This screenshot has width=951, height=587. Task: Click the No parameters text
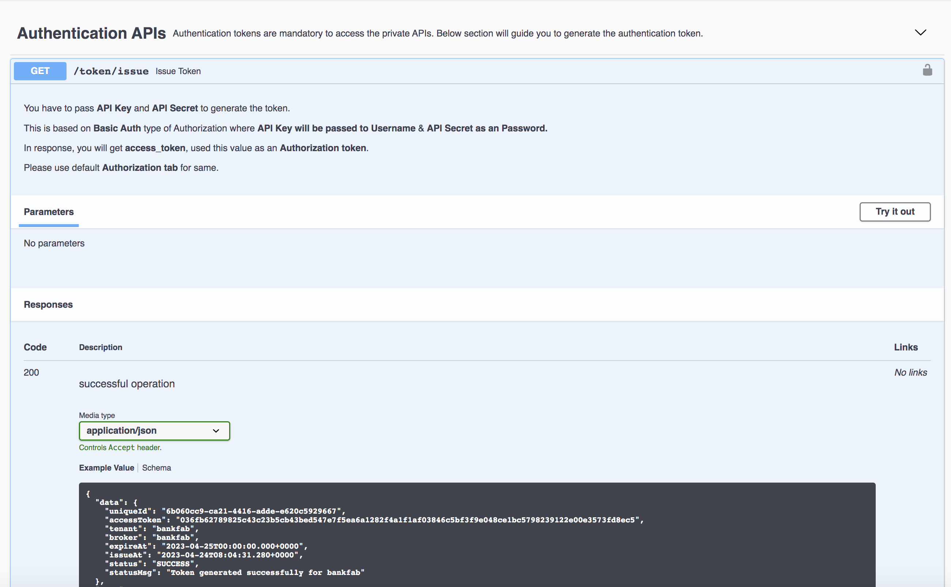click(x=54, y=243)
